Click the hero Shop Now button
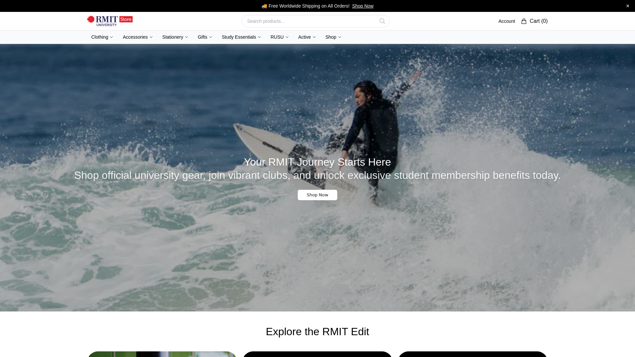The height and width of the screenshot is (357, 635). (317, 195)
